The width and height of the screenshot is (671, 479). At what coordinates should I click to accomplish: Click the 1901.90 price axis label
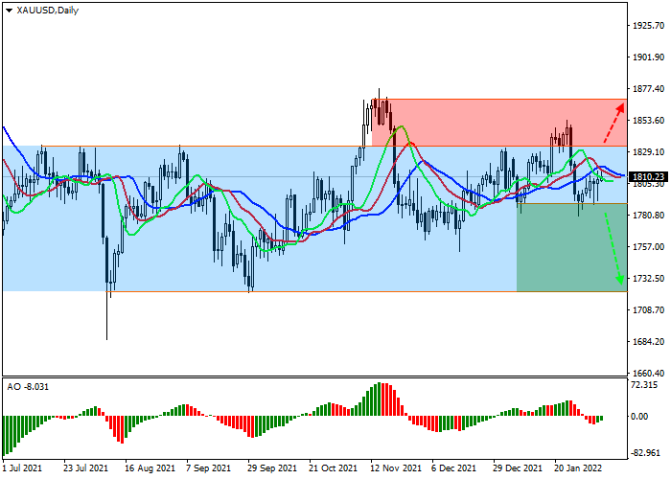tap(649, 57)
